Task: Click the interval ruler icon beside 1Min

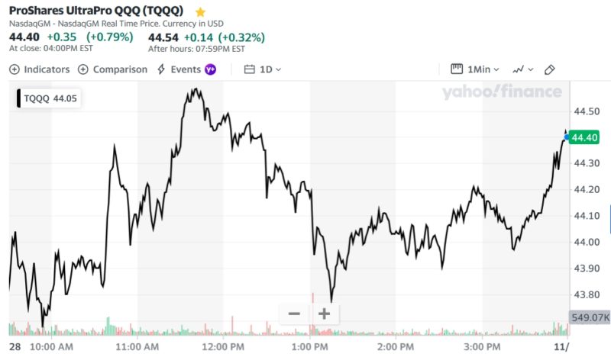Action: [457, 69]
